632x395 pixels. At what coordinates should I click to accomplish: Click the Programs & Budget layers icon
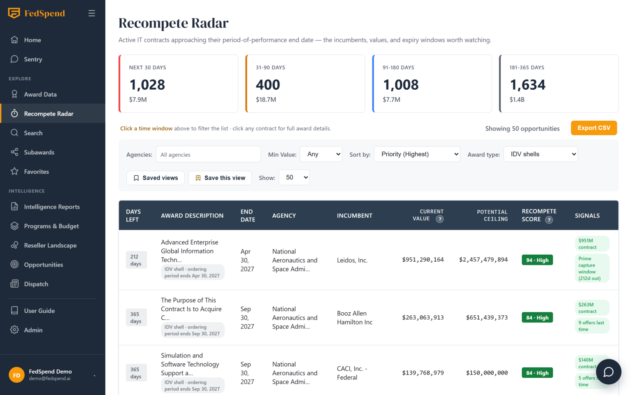(14, 226)
